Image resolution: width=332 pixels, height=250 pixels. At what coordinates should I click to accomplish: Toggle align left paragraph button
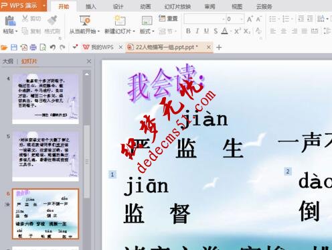click(x=272, y=31)
